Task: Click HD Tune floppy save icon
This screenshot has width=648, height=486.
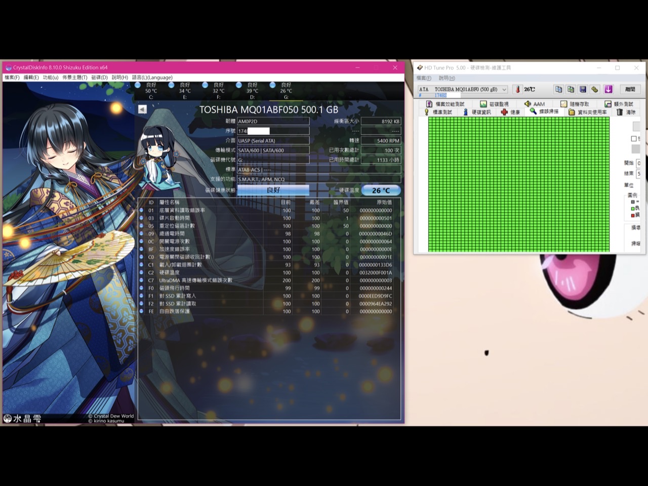Action: tap(583, 89)
